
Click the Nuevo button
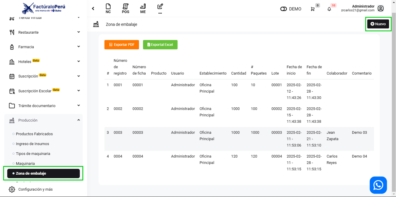coord(378,24)
